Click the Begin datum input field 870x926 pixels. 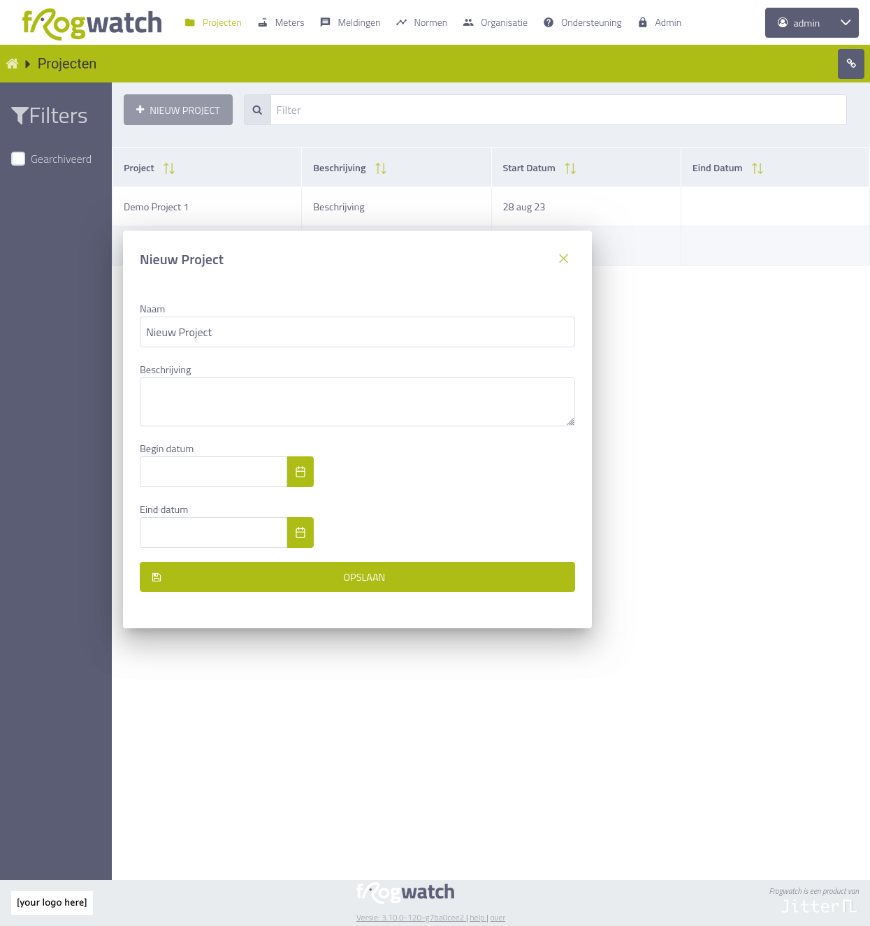[213, 472]
